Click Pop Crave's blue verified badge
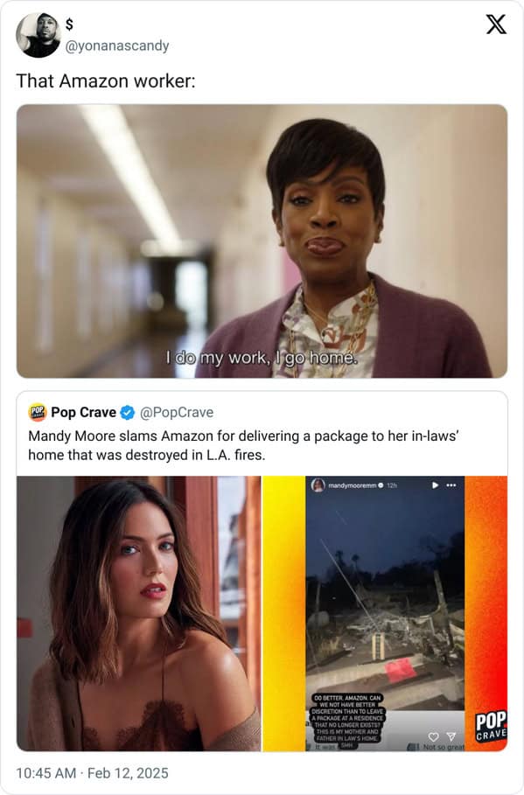This screenshot has height=795, width=524. [x=128, y=413]
